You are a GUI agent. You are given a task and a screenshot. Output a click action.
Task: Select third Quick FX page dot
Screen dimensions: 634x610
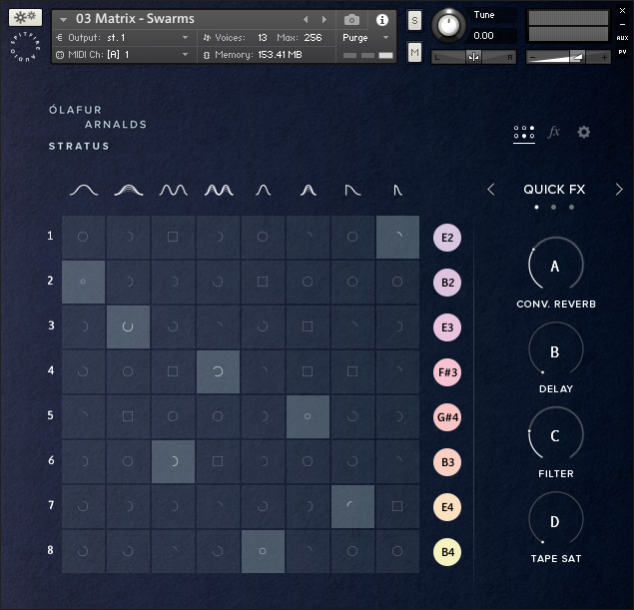pos(571,207)
